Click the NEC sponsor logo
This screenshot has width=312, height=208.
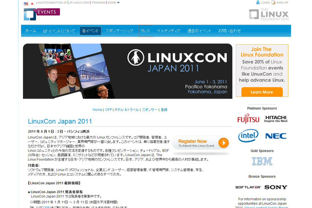276,136
